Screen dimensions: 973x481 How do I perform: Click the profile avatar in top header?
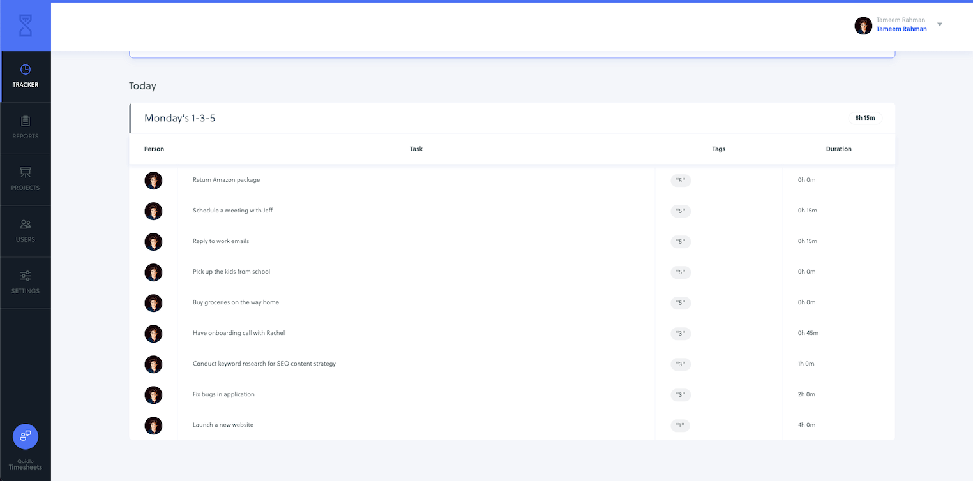[x=863, y=26]
